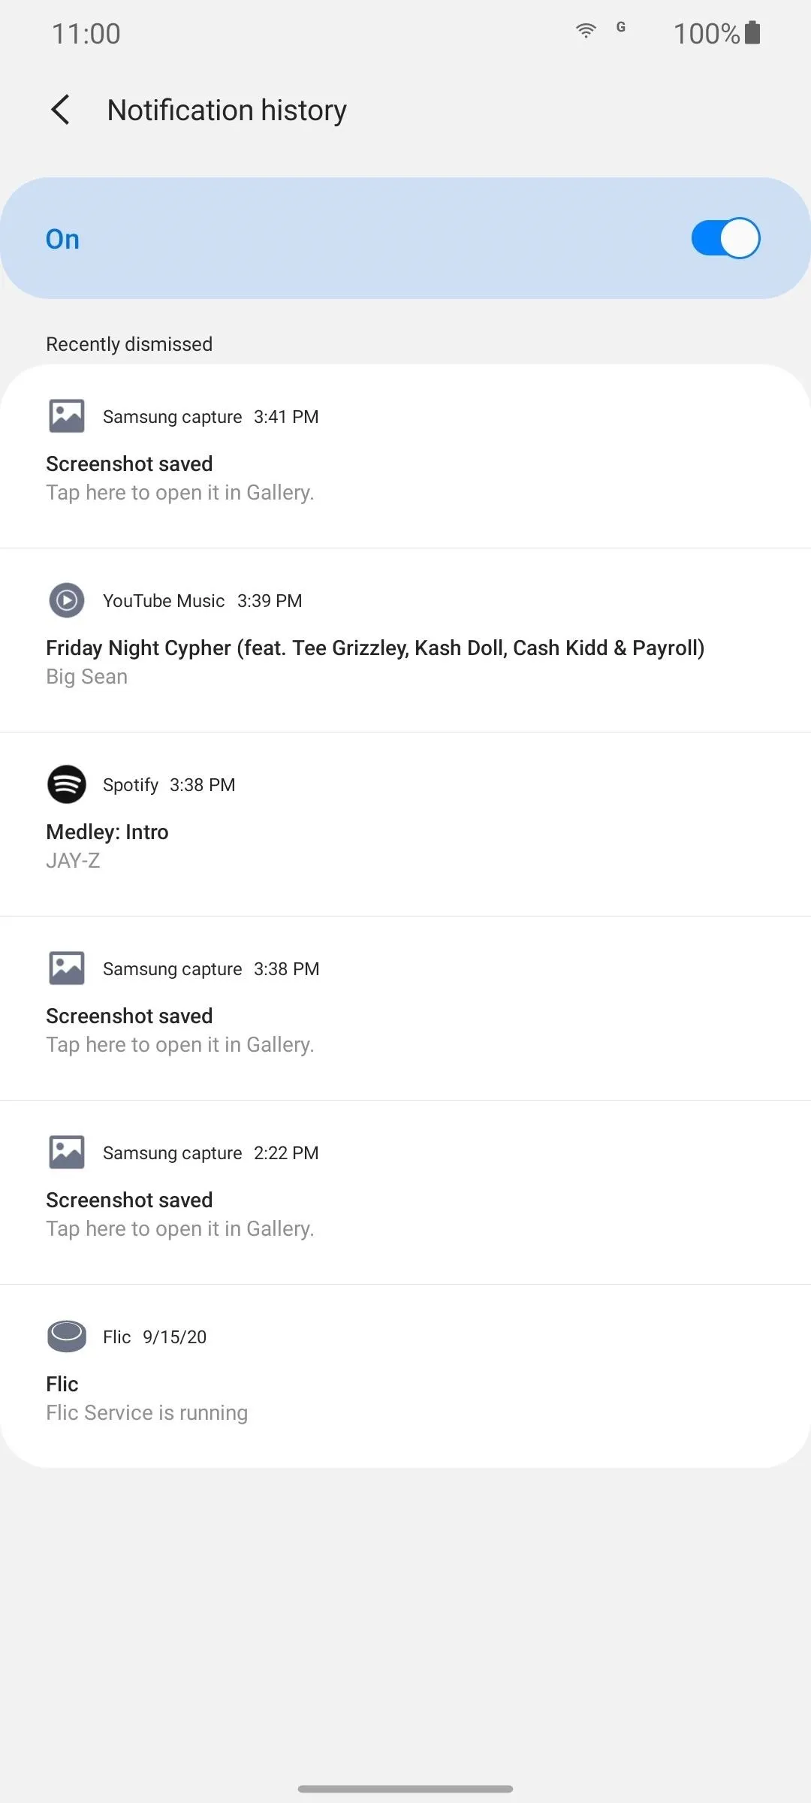Tap the battery status icon

(x=752, y=33)
